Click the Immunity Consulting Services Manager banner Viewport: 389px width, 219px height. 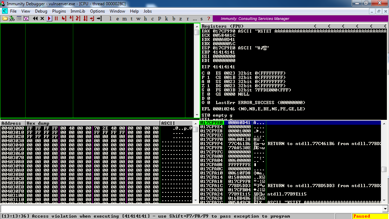coord(255,19)
